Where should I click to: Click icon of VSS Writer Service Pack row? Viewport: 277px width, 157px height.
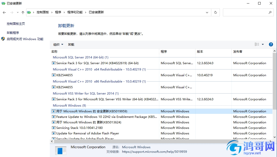(54, 99)
